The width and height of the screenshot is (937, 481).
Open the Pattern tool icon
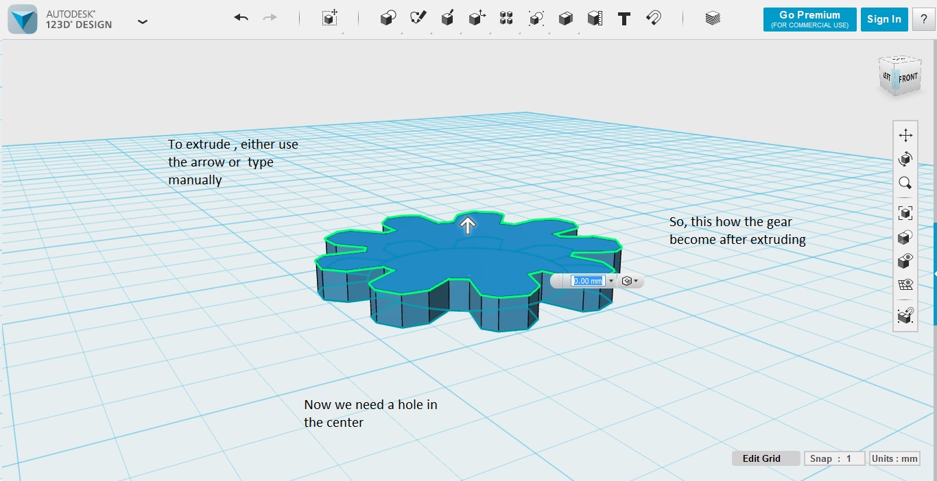[506, 18]
